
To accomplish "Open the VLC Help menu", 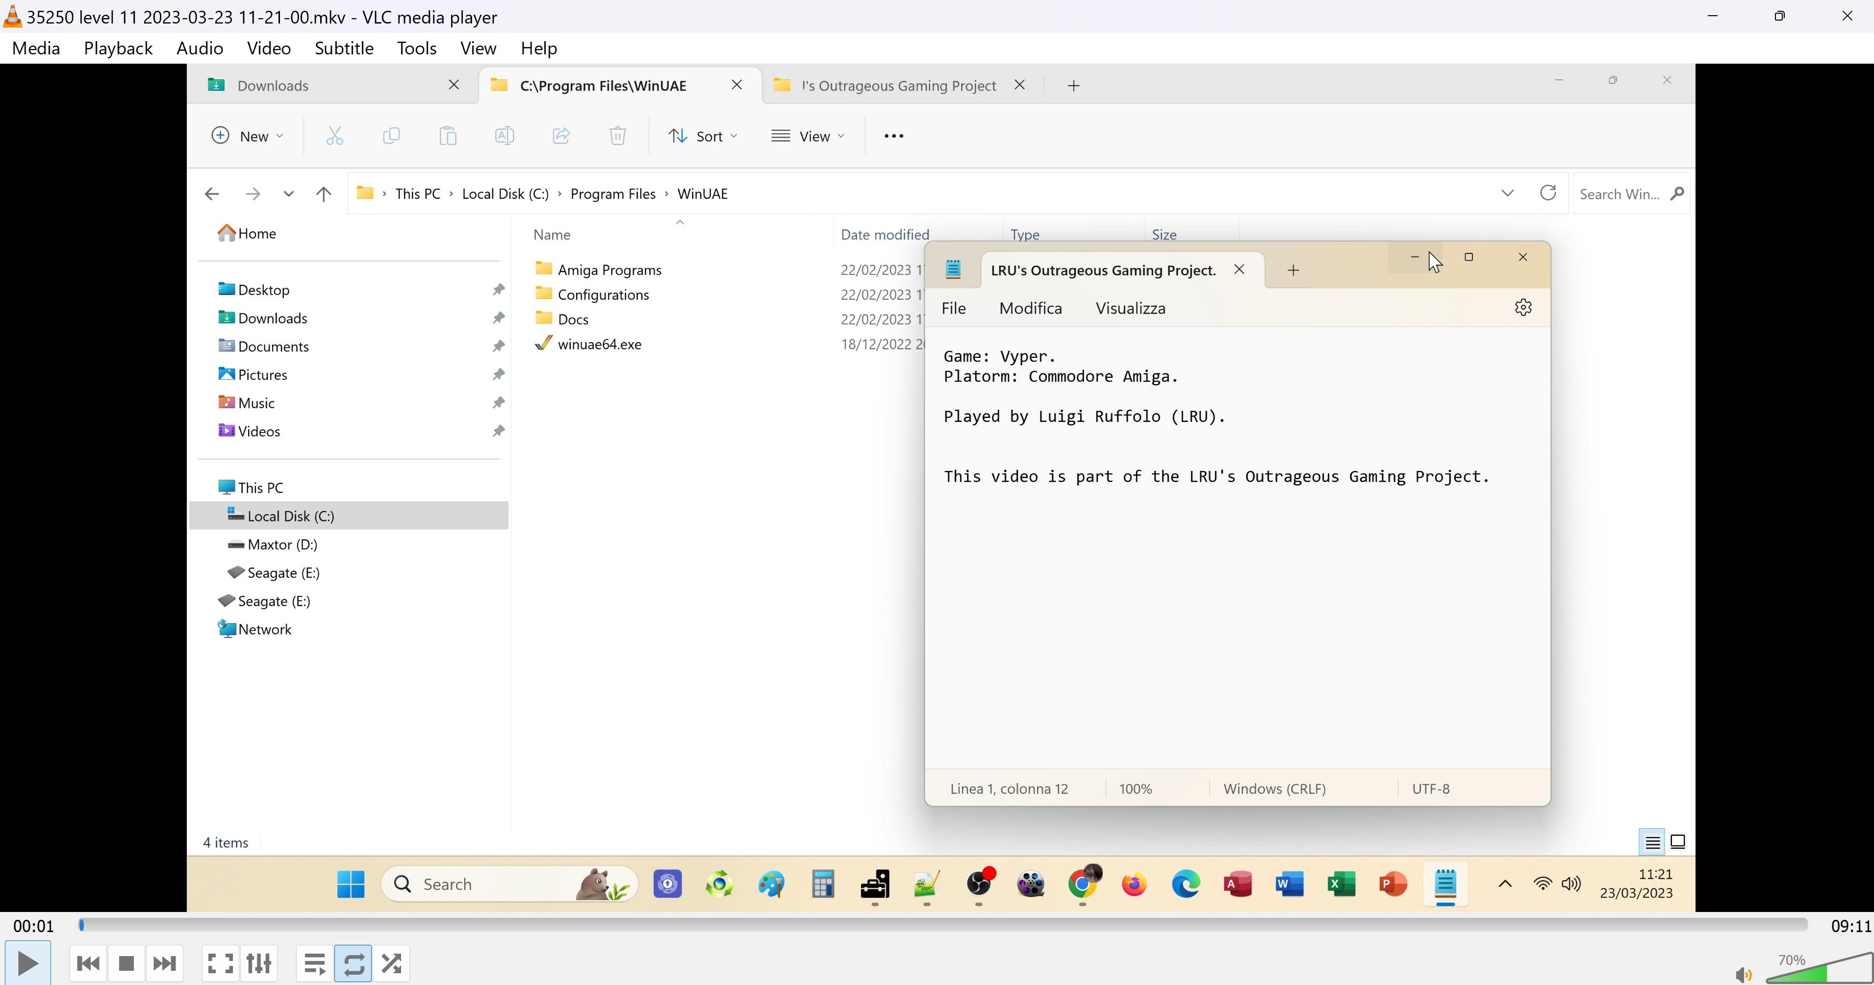I will tap(539, 48).
